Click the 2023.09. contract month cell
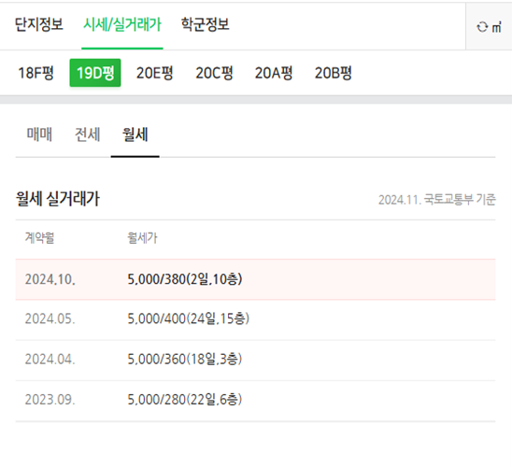Screen dimensions: 512x467 [50, 400]
